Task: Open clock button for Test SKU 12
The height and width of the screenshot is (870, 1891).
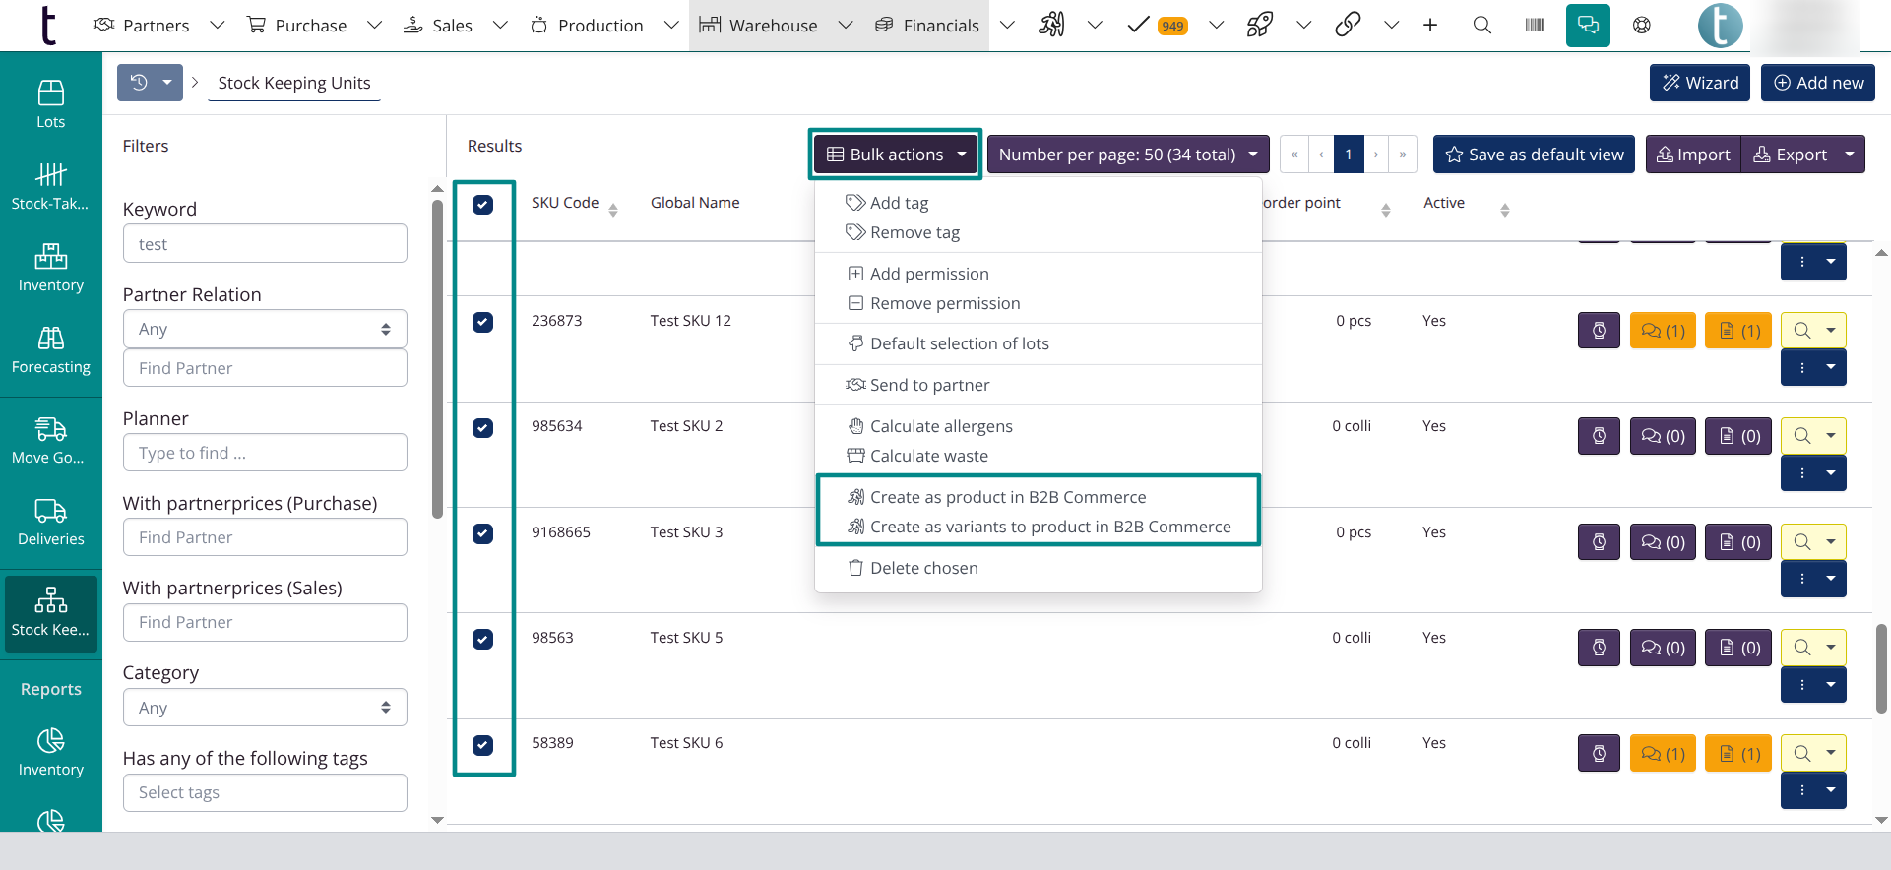Action: [x=1599, y=331]
